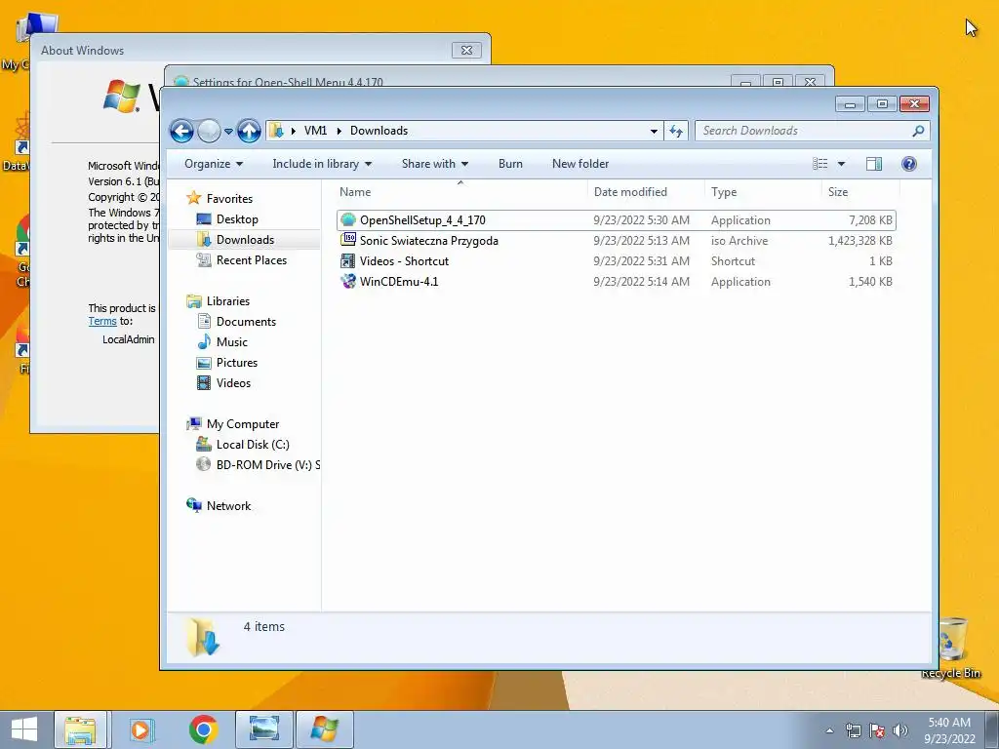The image size is (999, 749).
Task: Refresh the Downloads folder view
Action: click(x=676, y=132)
